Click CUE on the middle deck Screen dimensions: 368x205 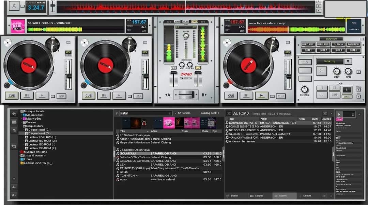tap(89, 96)
